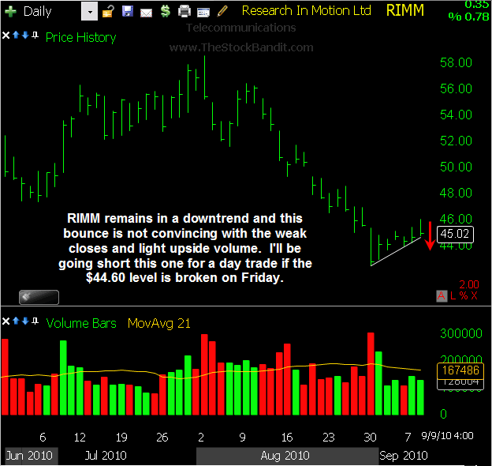Click the 300000 volume axis label
Viewport: 492px width, 466px height.
461,333
